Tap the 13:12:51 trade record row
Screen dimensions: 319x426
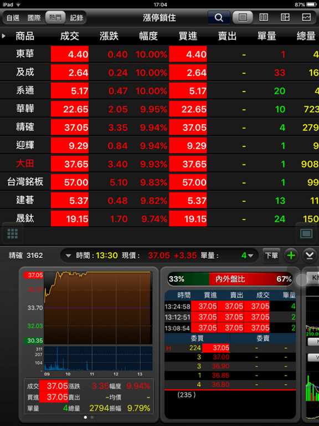tap(230, 317)
